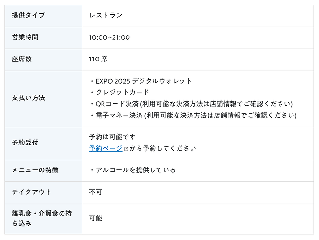
Task: Select the 座席数 row label
Action: 22,59
